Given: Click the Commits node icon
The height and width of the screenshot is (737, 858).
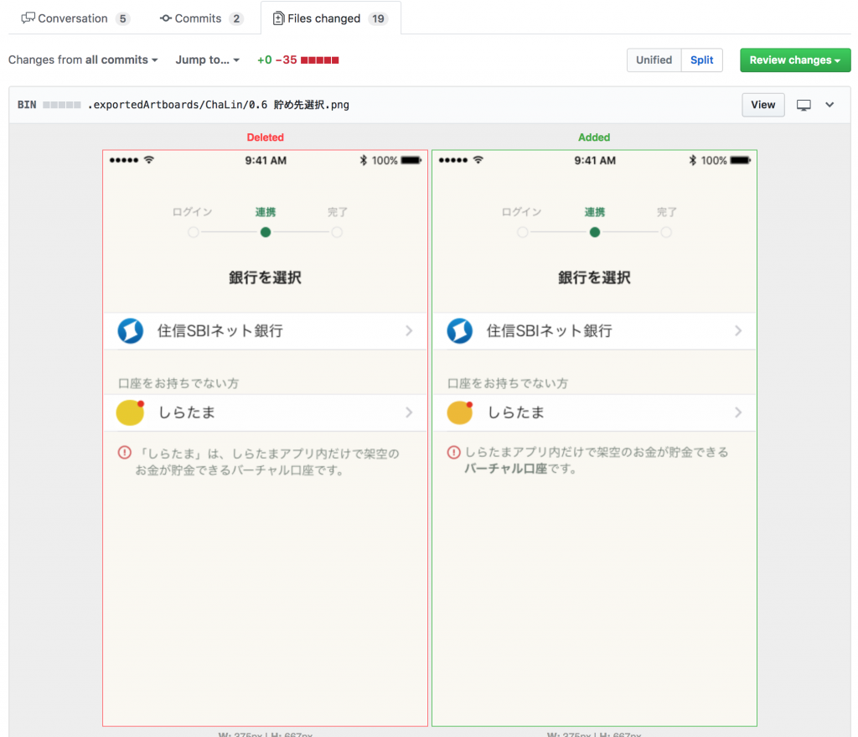Looking at the screenshot, I should [x=165, y=18].
